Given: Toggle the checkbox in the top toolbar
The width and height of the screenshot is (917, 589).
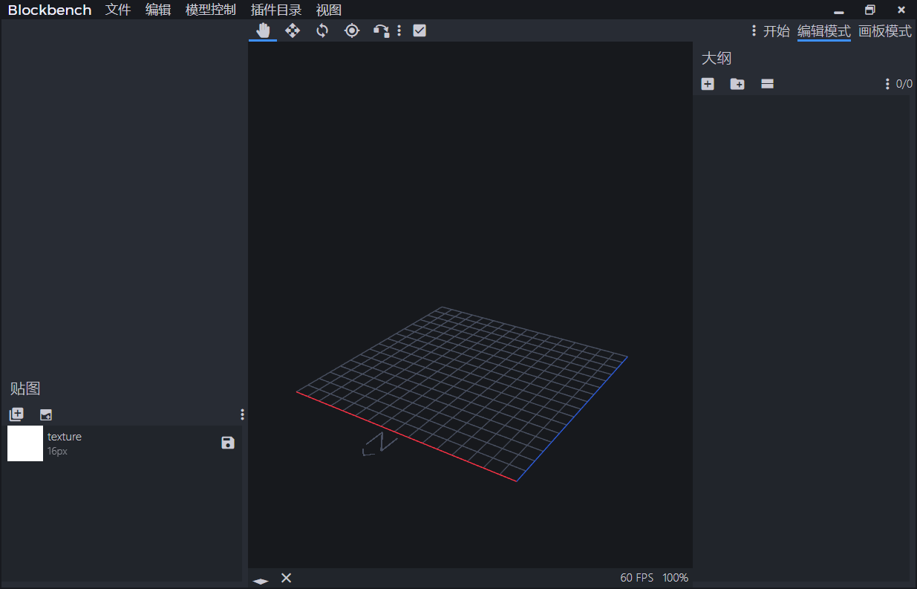Looking at the screenshot, I should [x=420, y=30].
